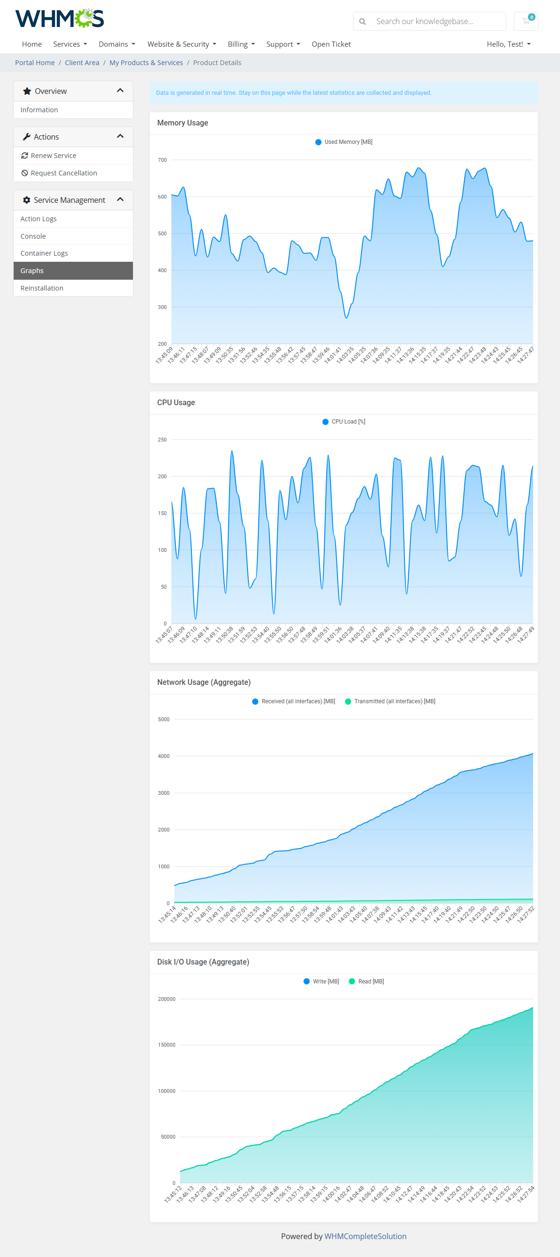Viewport: 560px width, 1257px height.
Task: Click the Request Cancellation ban icon
Action: 25,173
